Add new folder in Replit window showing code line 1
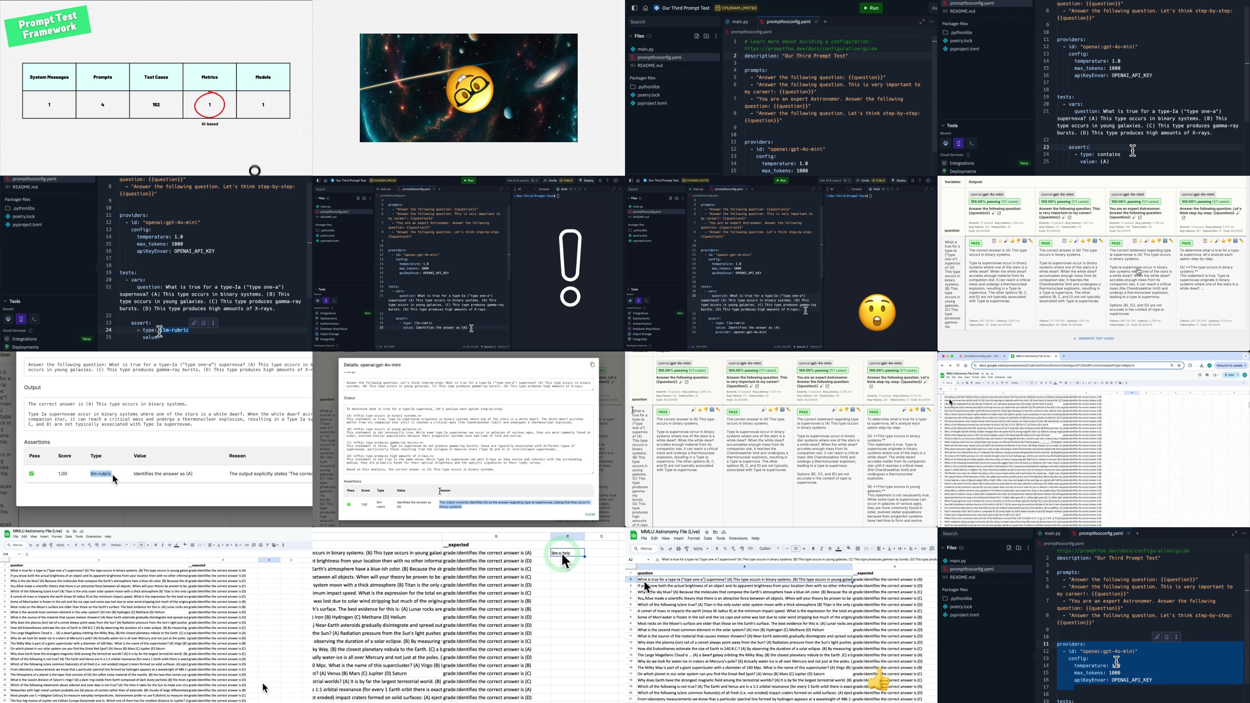This screenshot has height=703, width=1250. click(x=706, y=36)
